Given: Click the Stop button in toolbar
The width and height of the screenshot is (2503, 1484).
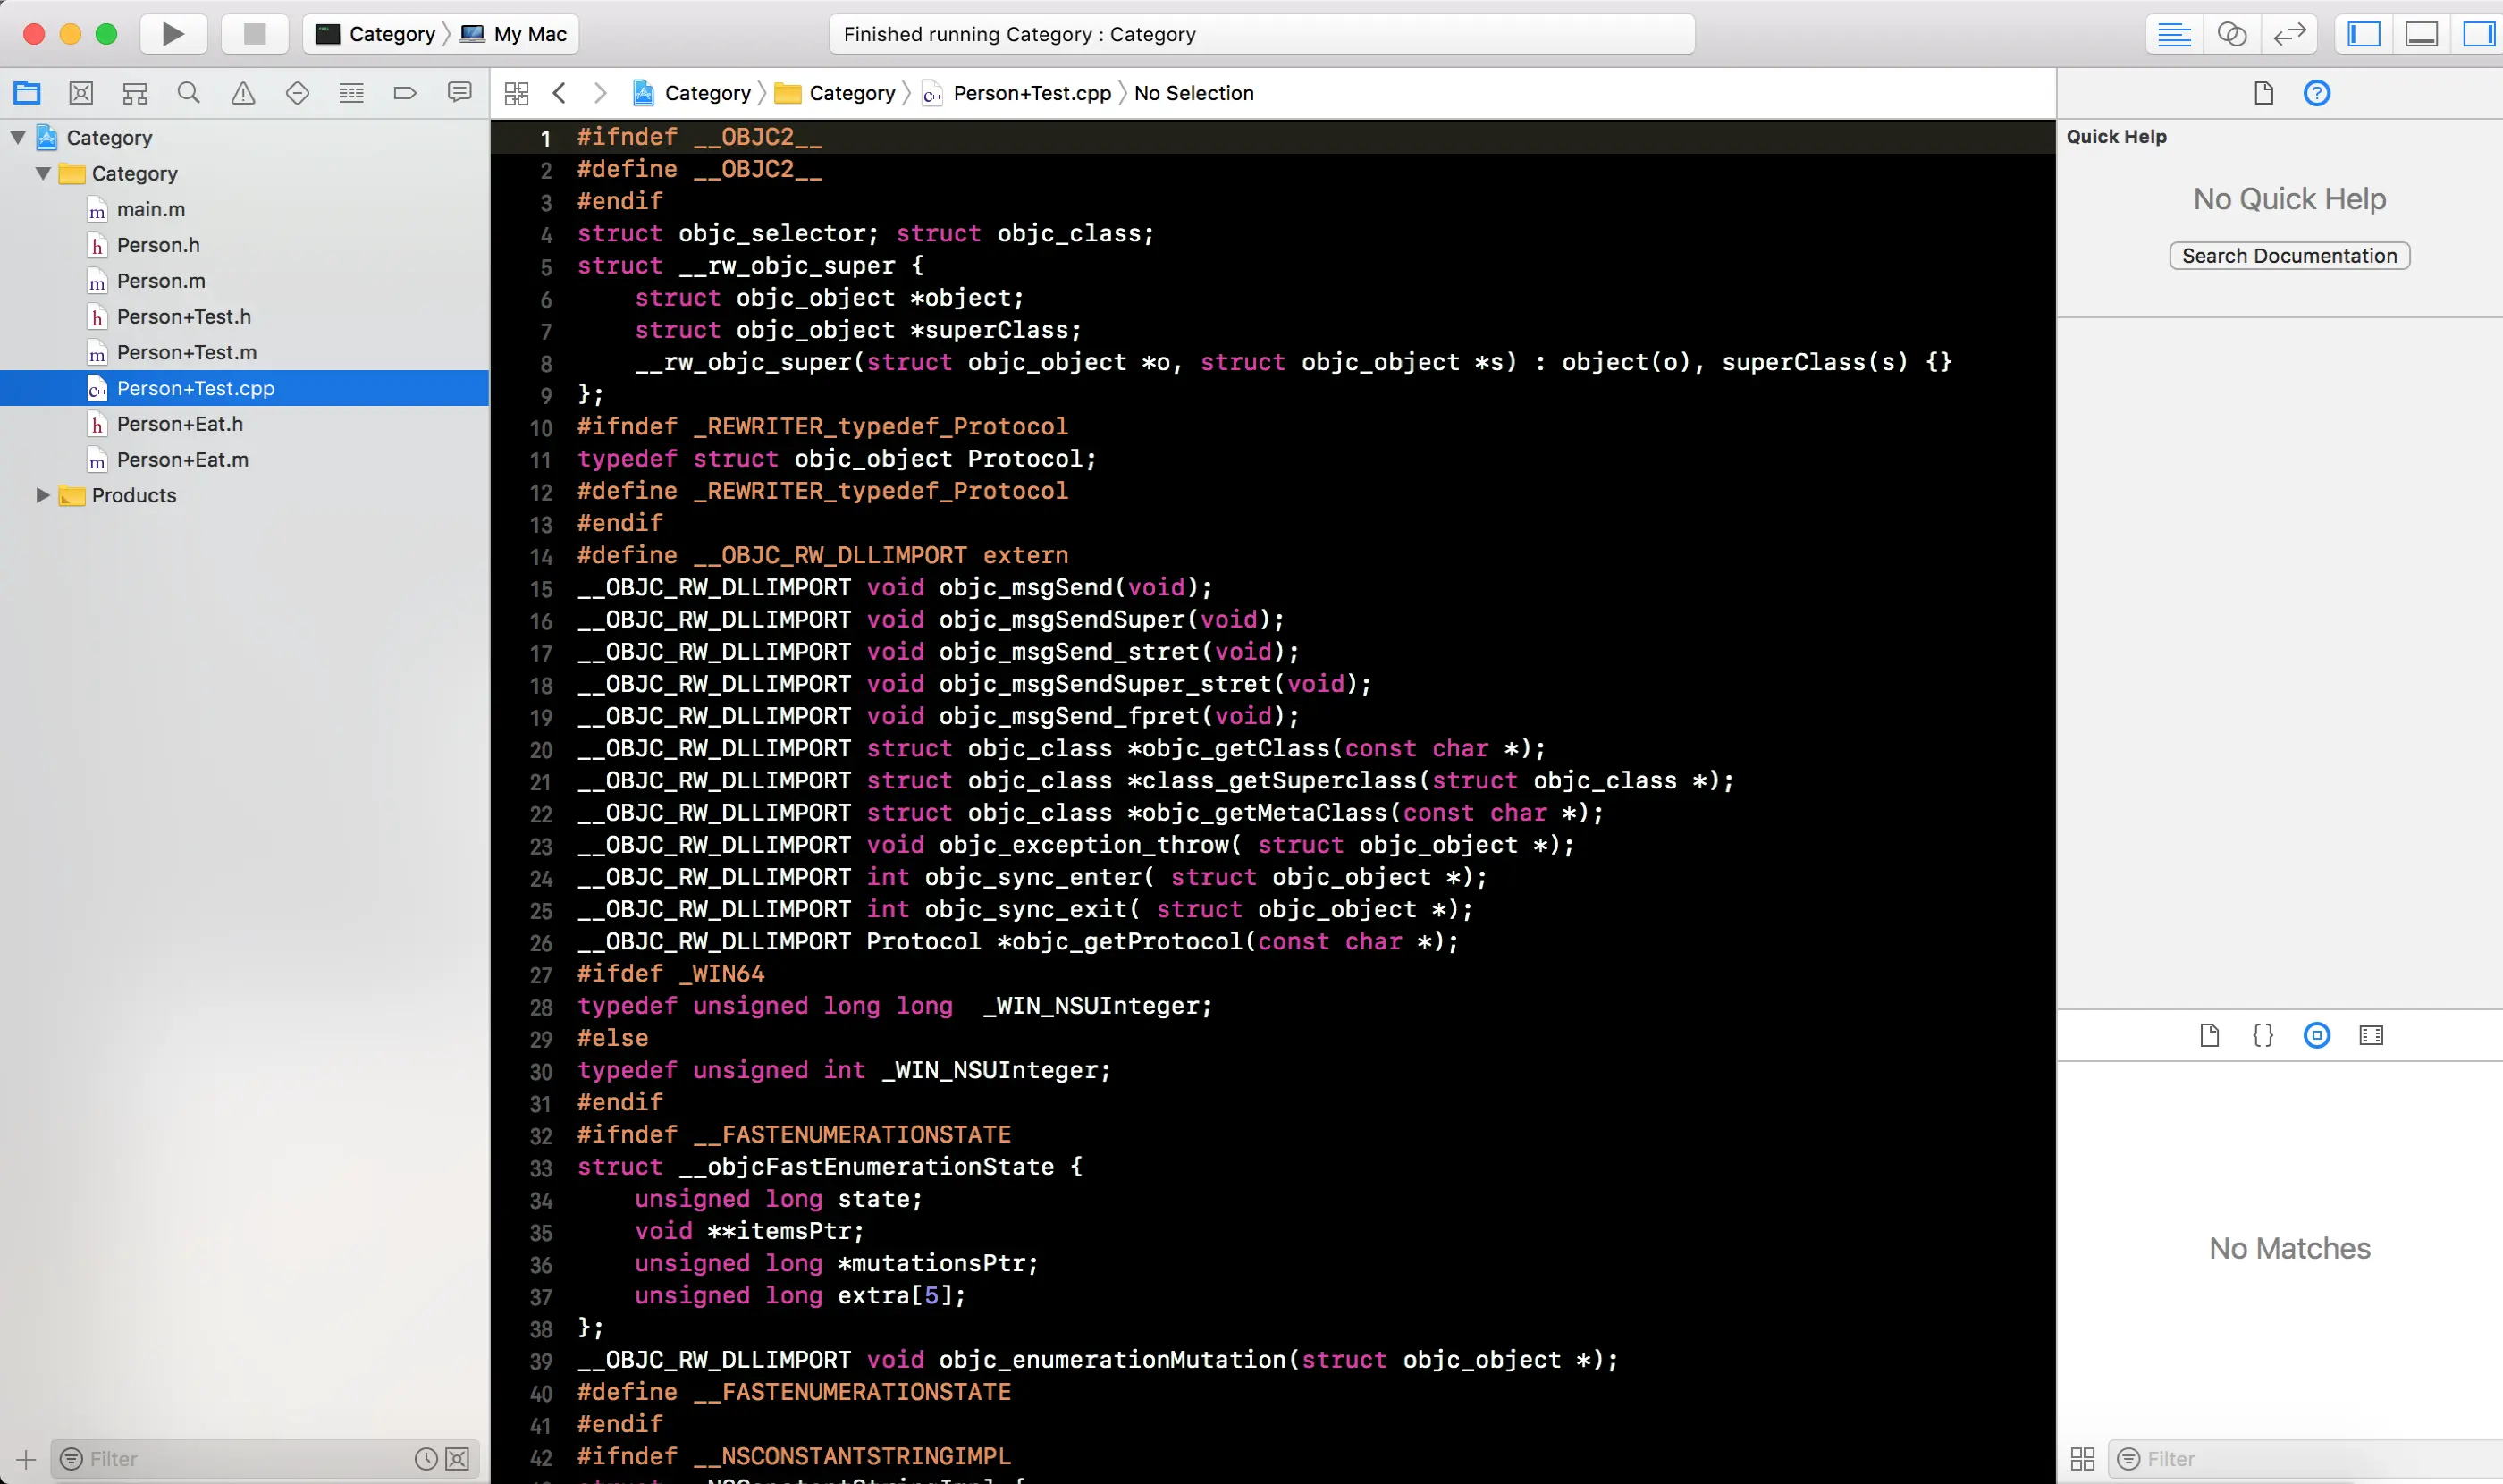Looking at the screenshot, I should [254, 34].
